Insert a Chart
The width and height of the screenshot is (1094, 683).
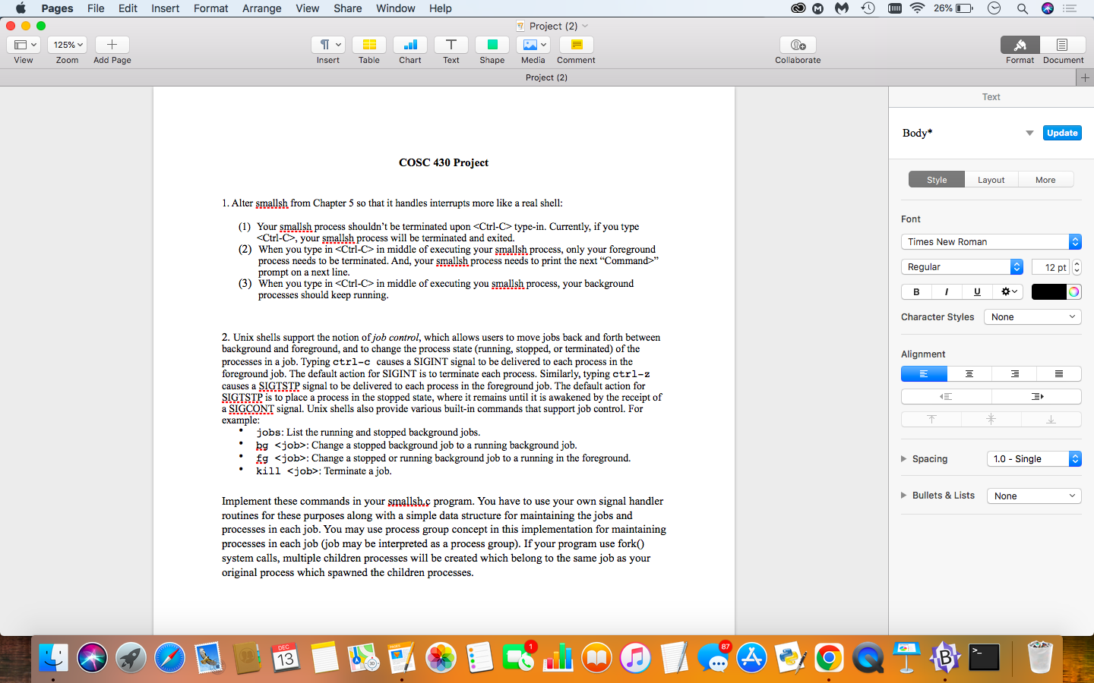[409, 44]
